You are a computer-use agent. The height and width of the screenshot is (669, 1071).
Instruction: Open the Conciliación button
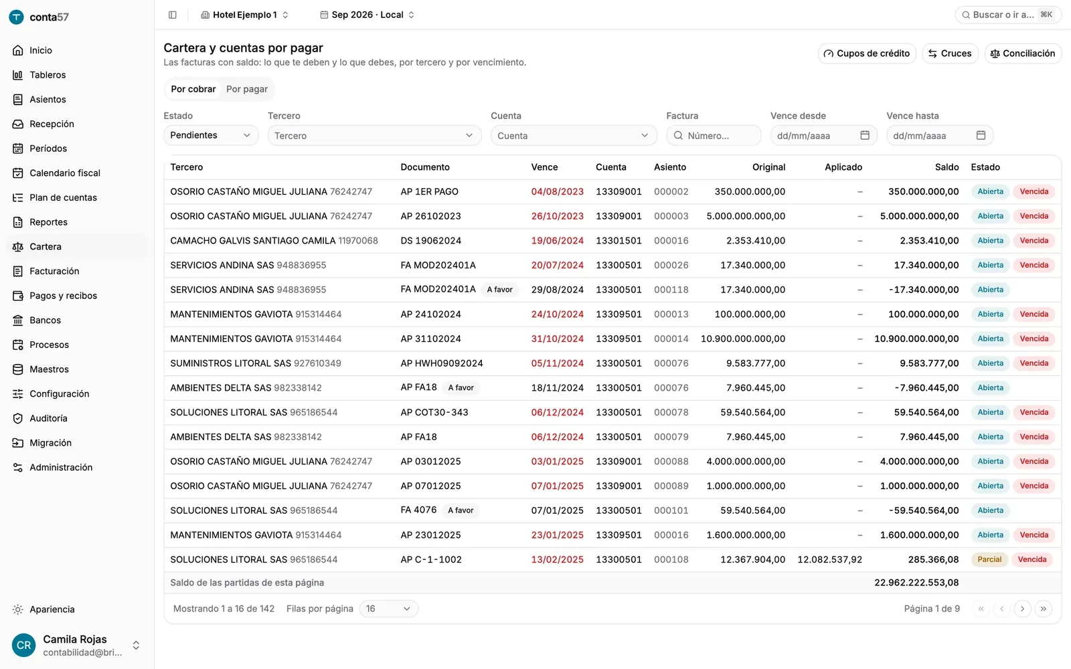1023,54
